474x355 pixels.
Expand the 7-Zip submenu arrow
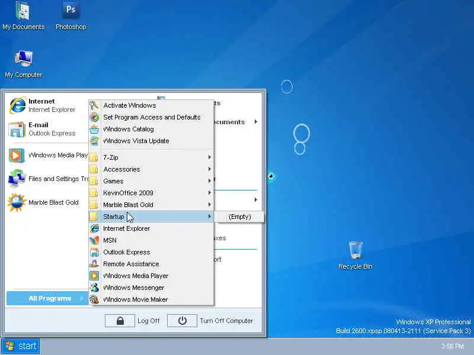(x=209, y=157)
